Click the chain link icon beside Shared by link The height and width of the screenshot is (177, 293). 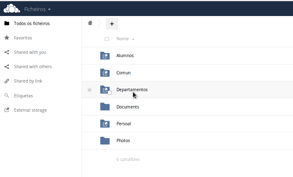[x=7, y=81]
